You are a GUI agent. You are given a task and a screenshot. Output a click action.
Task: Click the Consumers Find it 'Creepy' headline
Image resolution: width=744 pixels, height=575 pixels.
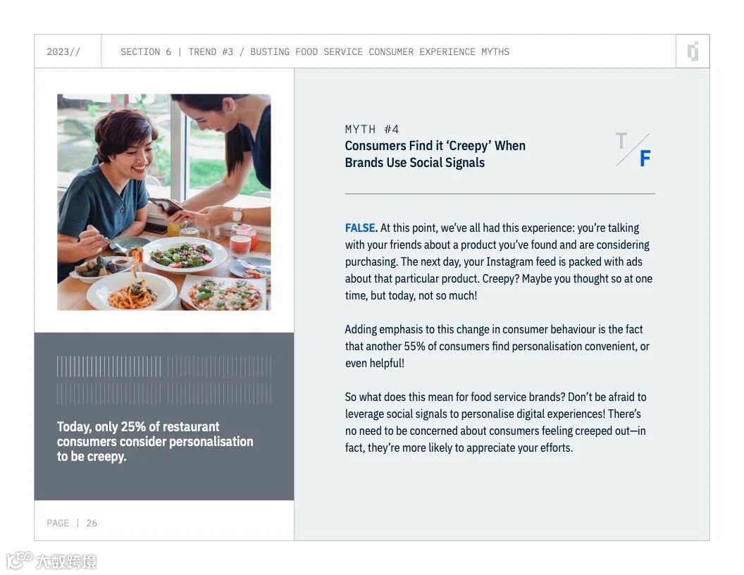coord(435,154)
